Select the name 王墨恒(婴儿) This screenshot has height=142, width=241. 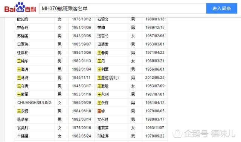pyautogui.click(x=108, y=78)
